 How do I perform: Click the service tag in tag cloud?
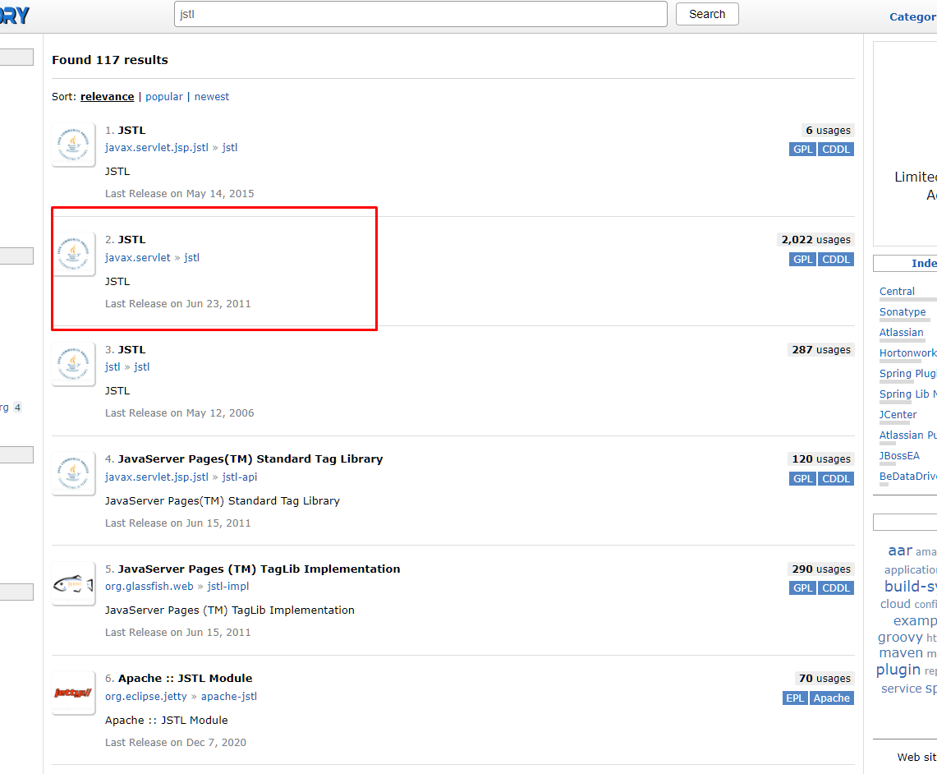901,689
